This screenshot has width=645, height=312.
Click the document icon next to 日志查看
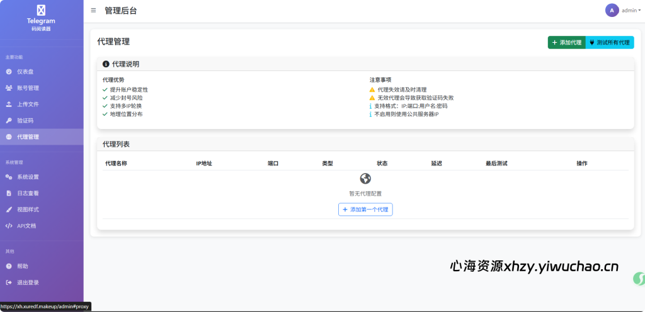pos(9,193)
